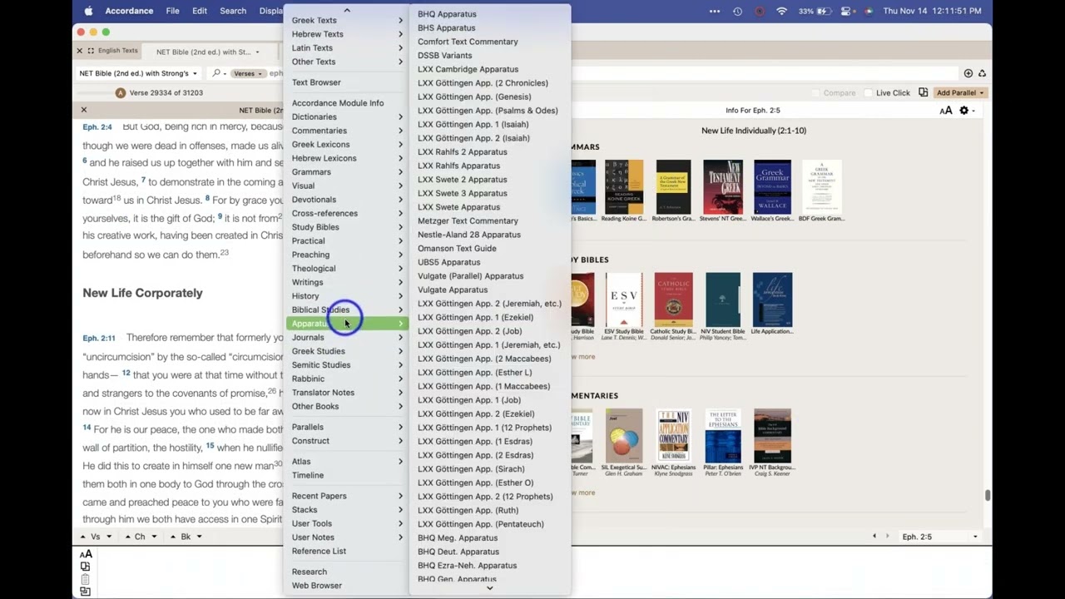Toggle the Compare checkbox
The height and width of the screenshot is (599, 1065).
pos(816,93)
